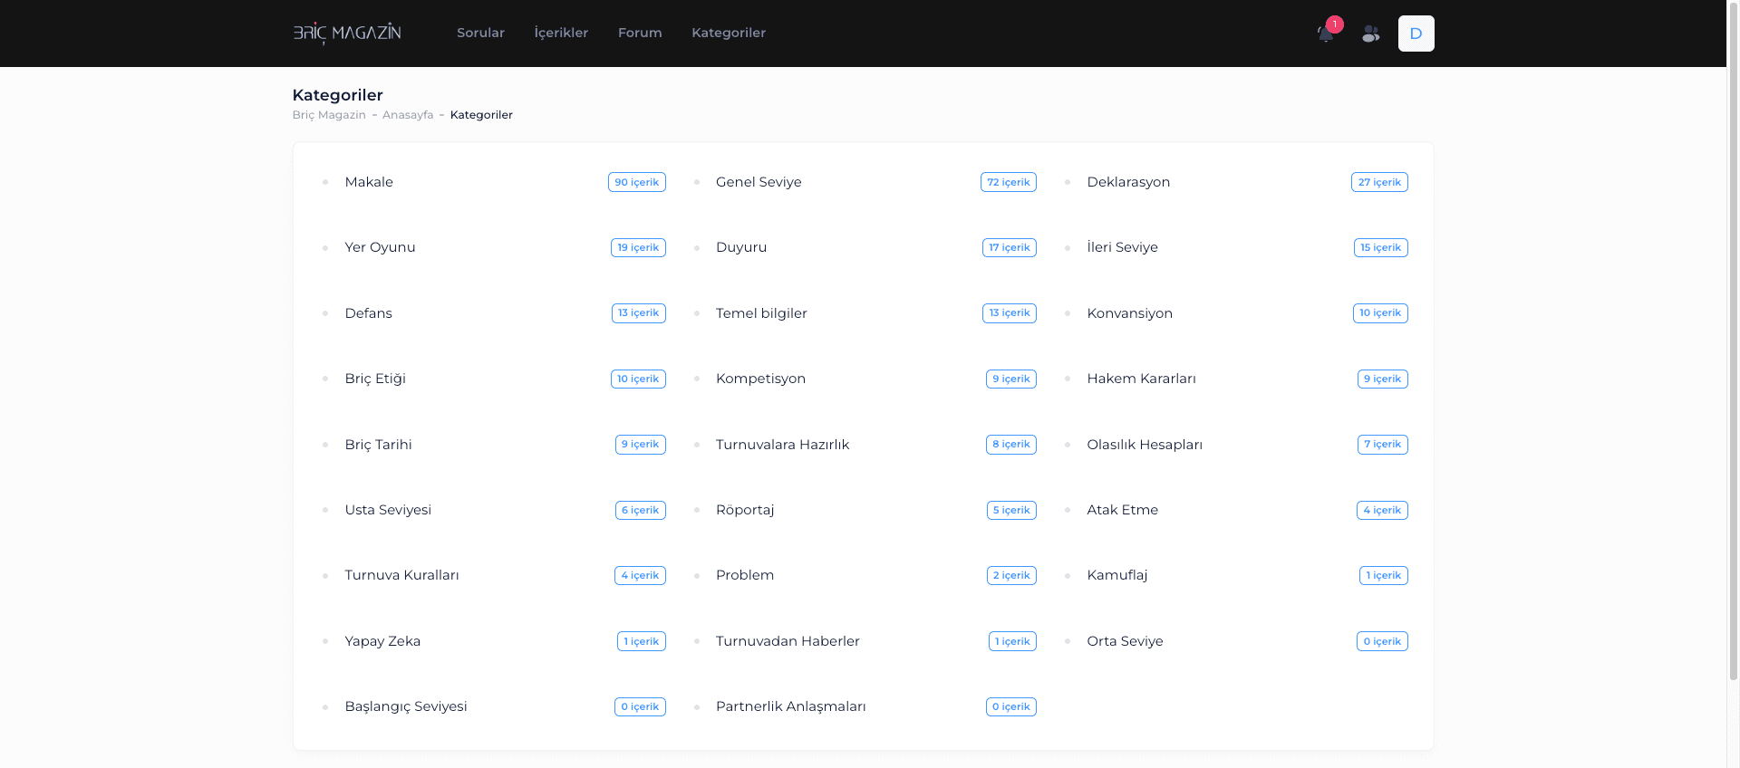
Task: Open the İçerikler menu
Action: point(561,33)
